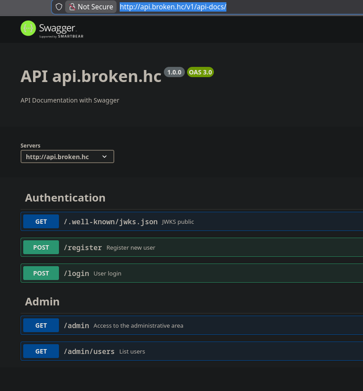Click the Swagger logo icon
The height and width of the screenshot is (391, 363).
tap(28, 29)
